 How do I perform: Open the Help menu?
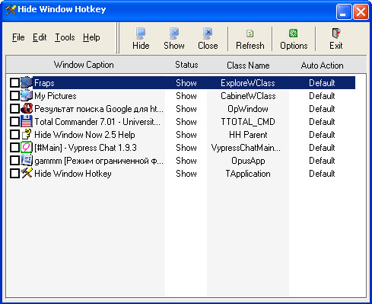pyautogui.click(x=91, y=37)
